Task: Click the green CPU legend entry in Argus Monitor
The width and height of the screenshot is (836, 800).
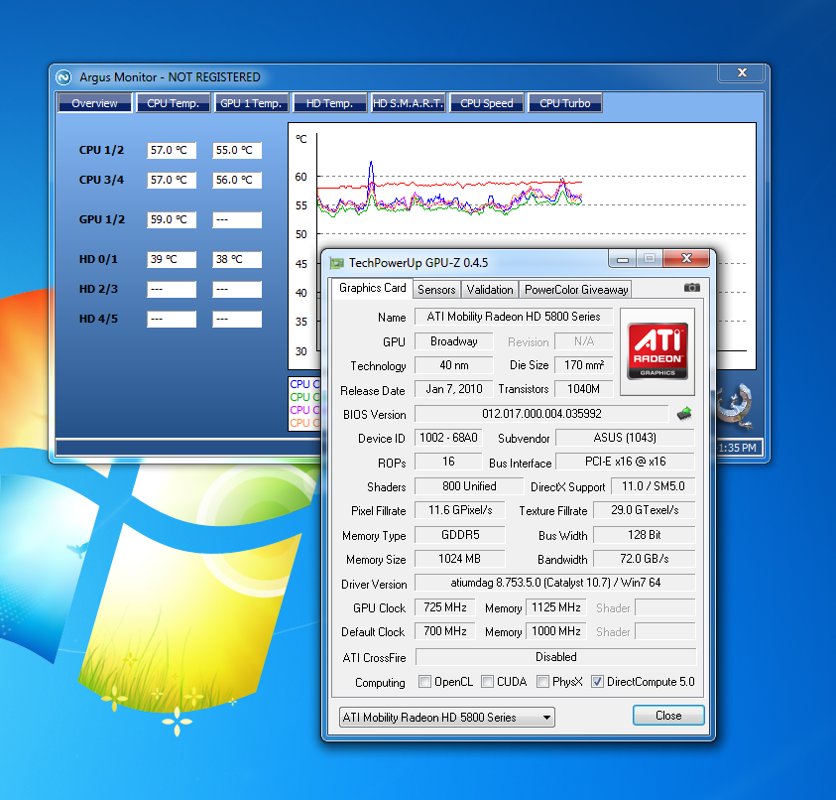Action: point(304,397)
